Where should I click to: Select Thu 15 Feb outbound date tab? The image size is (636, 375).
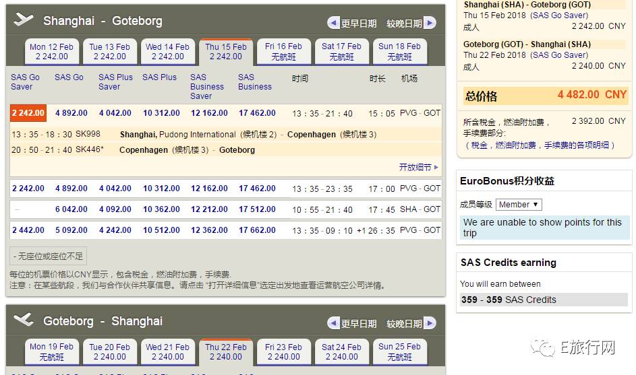coord(225,52)
